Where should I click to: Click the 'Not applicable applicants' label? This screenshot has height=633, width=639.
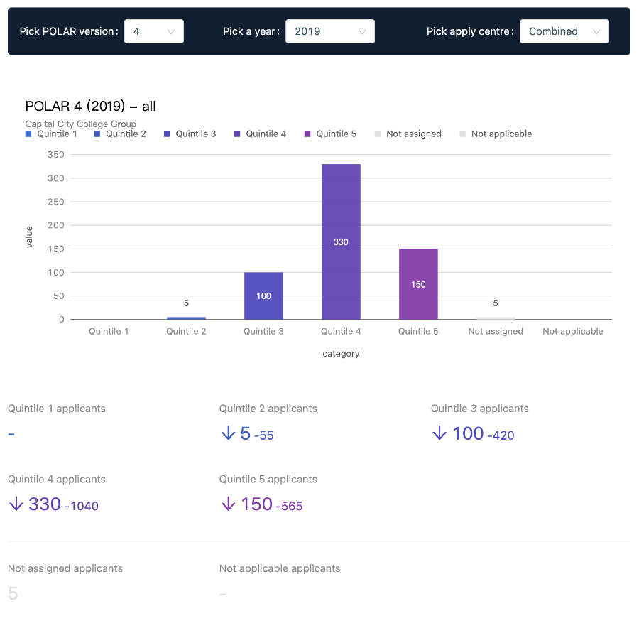click(x=280, y=568)
